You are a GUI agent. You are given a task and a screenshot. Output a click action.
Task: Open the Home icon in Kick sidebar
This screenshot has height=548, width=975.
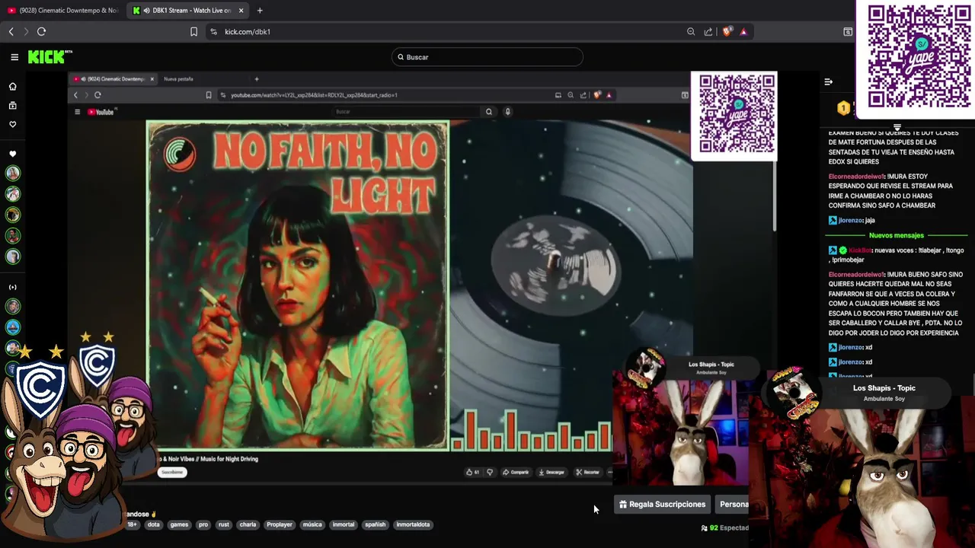coord(12,86)
